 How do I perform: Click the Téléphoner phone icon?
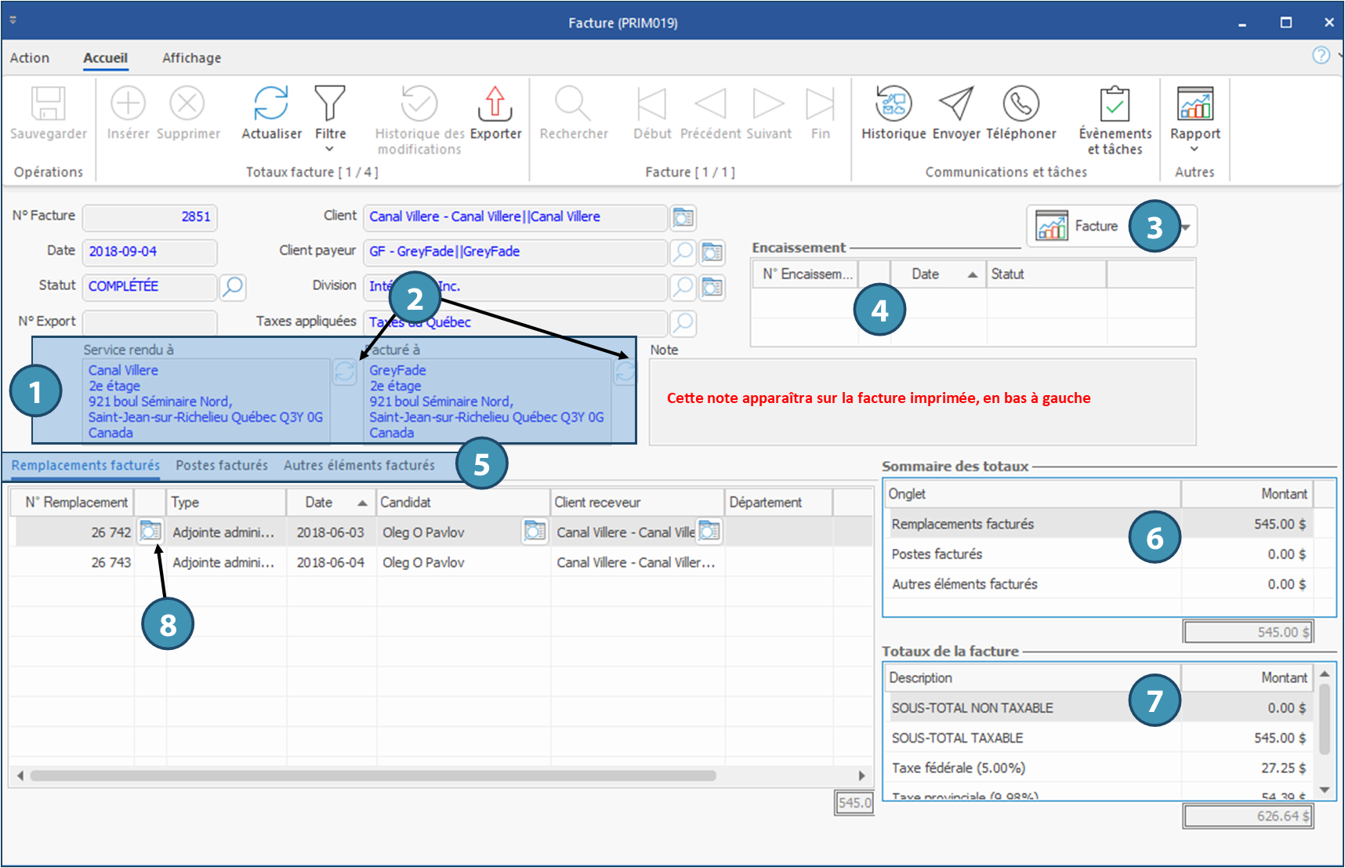click(1021, 104)
